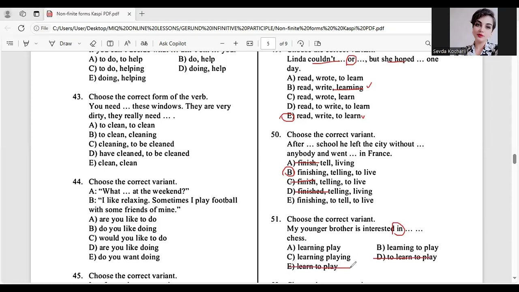
Task: Switch to Non-finite forms Kaspi PDF tab
Action: pyautogui.click(x=88, y=14)
